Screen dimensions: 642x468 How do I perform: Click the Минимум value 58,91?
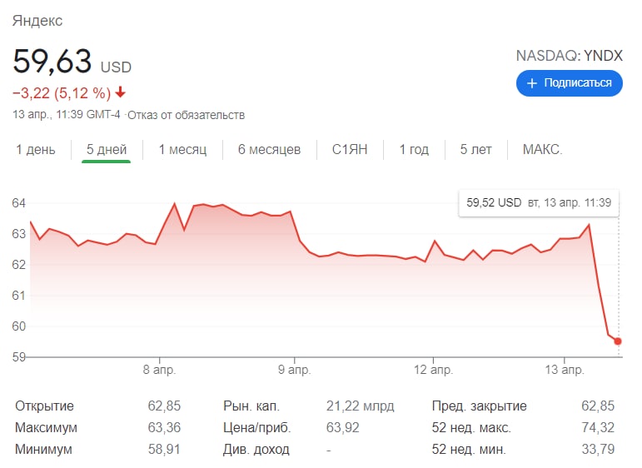[164, 449]
